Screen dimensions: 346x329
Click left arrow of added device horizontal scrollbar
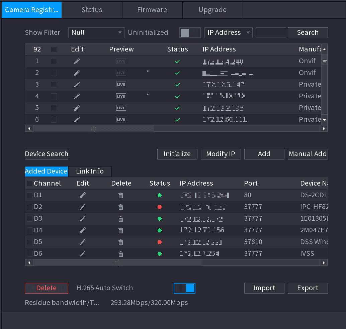[29, 262]
